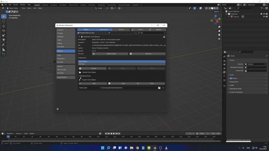Open the Object Mode dropdown
The height and width of the screenshot is (151, 269).
[x=13, y=8]
